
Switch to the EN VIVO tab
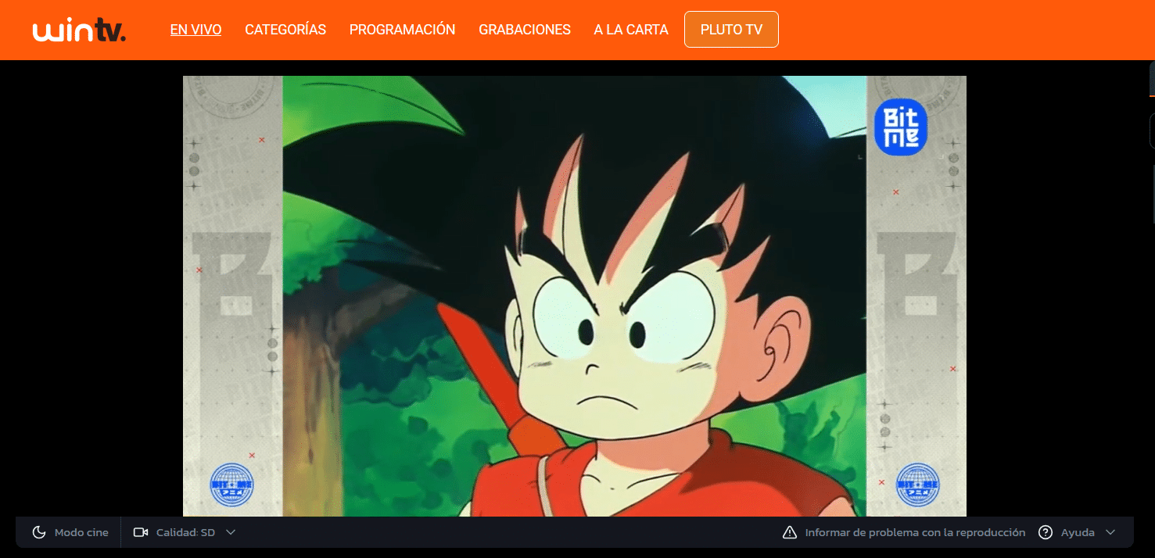(195, 30)
